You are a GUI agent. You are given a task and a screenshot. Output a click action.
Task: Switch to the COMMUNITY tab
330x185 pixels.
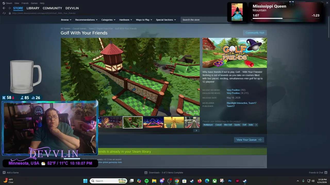click(x=52, y=8)
